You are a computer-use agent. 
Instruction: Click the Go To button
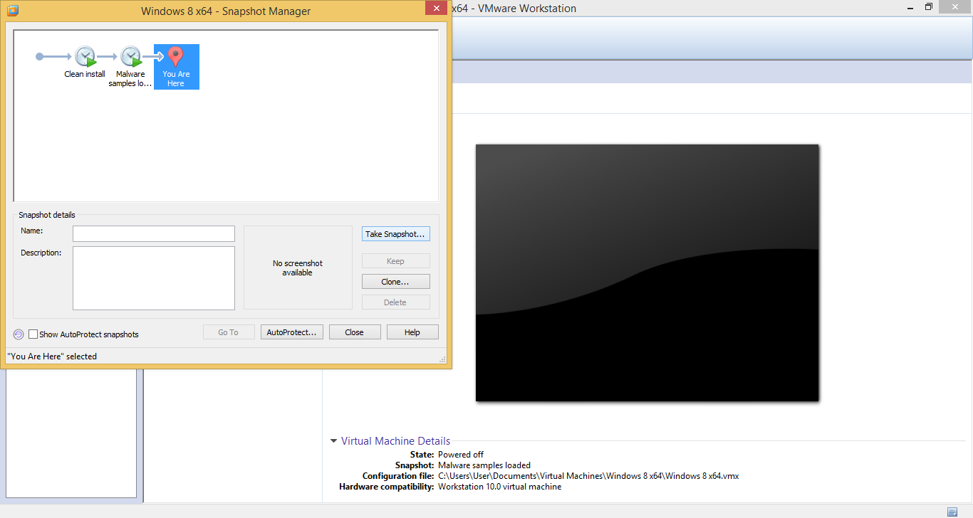pos(229,332)
